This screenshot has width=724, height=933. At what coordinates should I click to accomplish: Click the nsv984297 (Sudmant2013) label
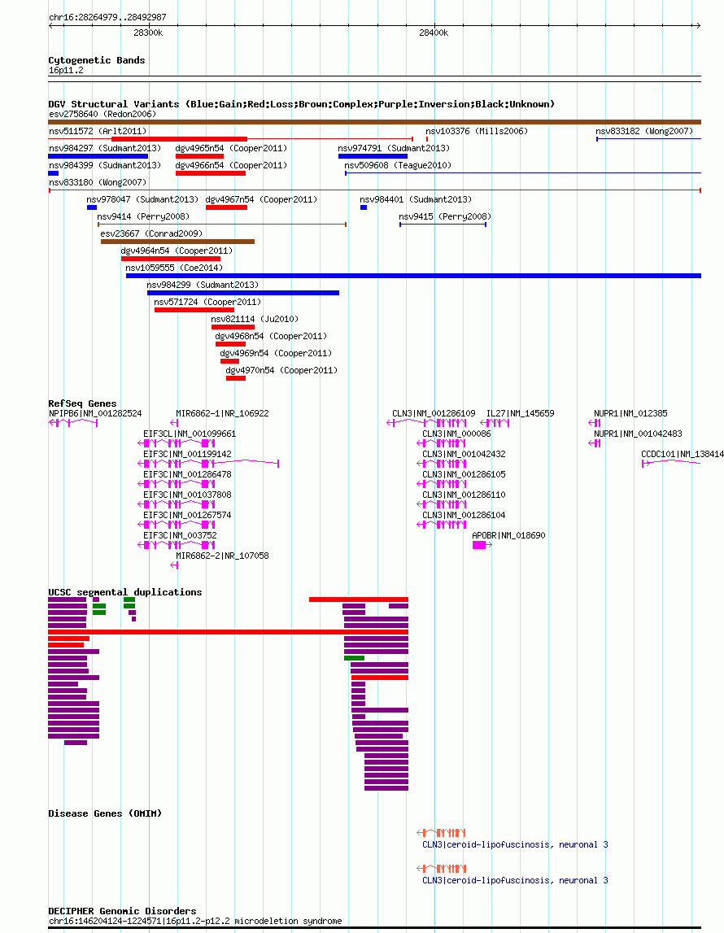coord(105,148)
